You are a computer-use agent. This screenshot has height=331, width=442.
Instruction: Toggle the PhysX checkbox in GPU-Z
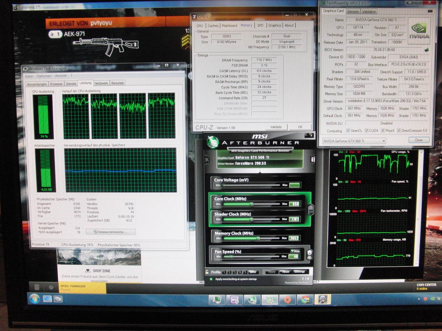tap(383, 131)
